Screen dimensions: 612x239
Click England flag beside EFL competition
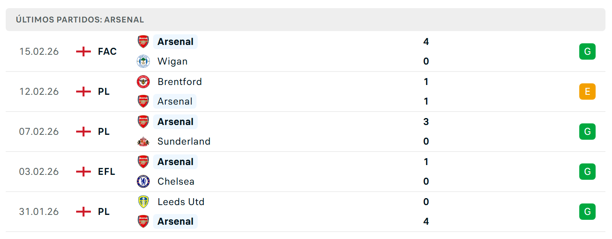pos(84,172)
